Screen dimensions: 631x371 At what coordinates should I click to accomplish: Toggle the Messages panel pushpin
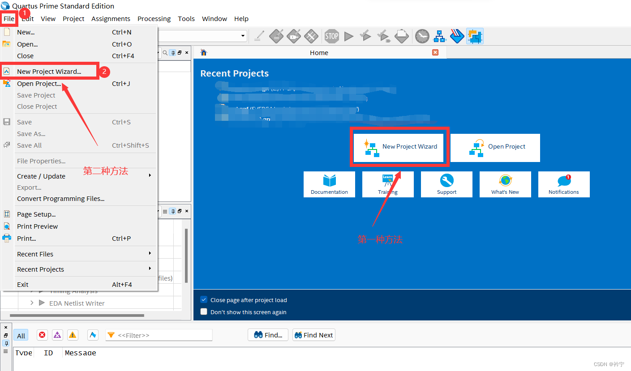(6, 343)
